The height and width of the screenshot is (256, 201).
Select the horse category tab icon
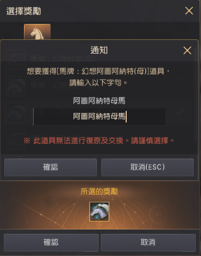[x=37, y=32]
